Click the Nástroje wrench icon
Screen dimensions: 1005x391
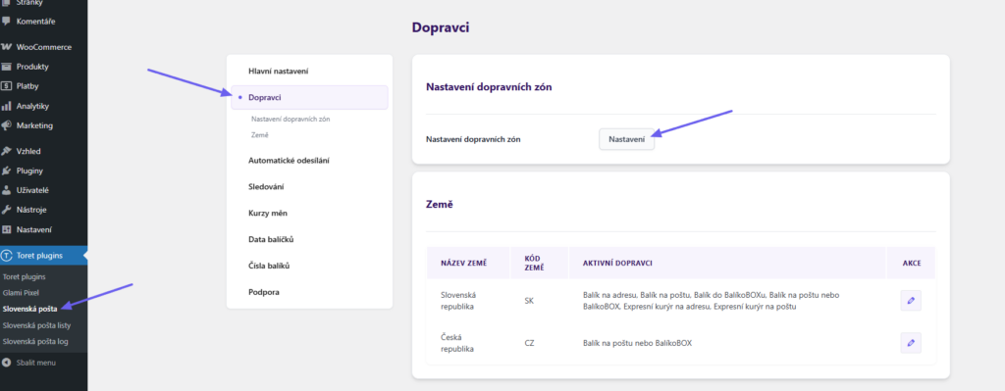pos(7,210)
